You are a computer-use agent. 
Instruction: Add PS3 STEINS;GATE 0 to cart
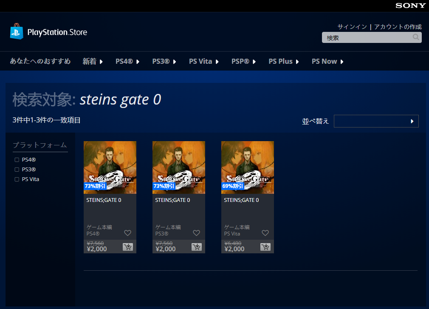pyautogui.click(x=196, y=247)
